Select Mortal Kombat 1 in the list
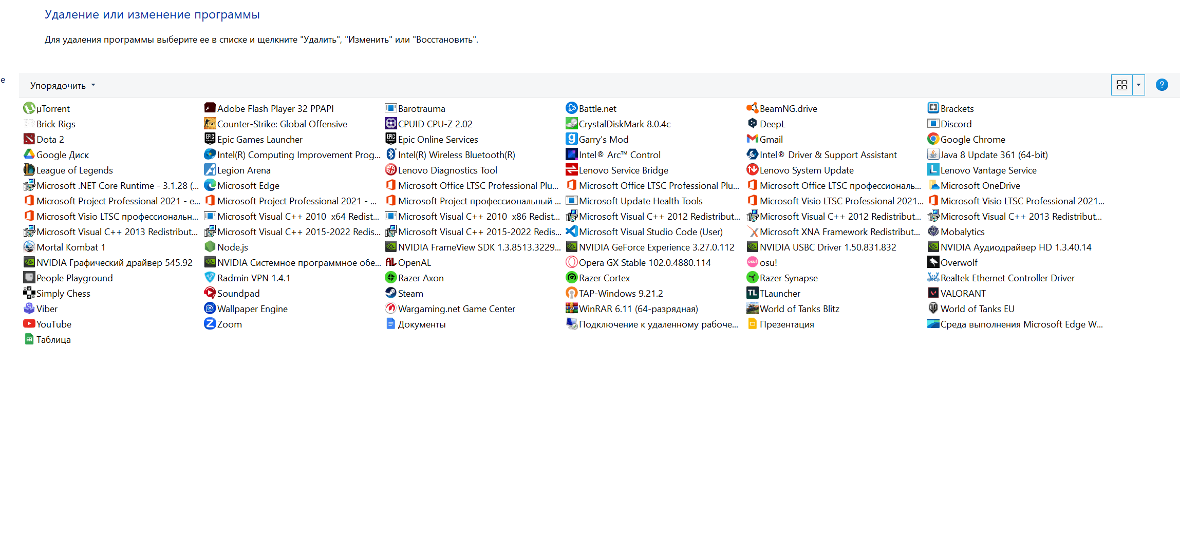The width and height of the screenshot is (1180, 540). (x=64, y=247)
